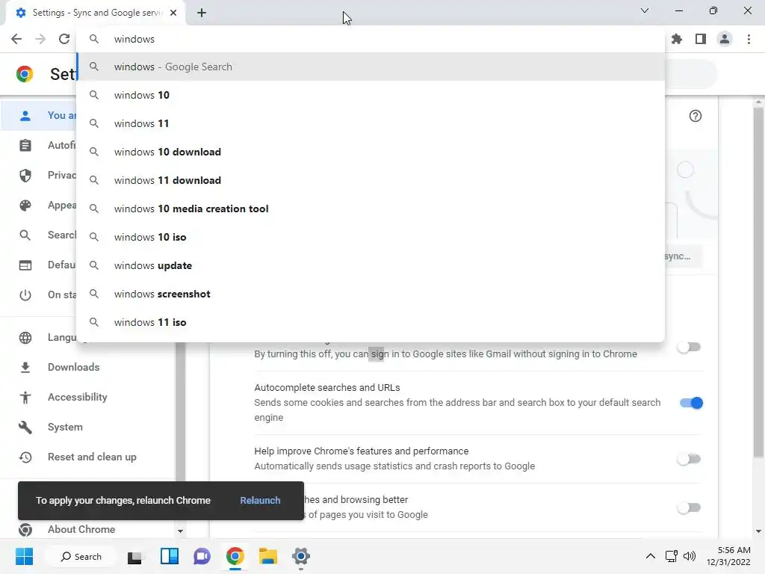Image resolution: width=765 pixels, height=574 pixels.
Task: Choose the 'windows 11' suggestion
Action: [371, 123]
